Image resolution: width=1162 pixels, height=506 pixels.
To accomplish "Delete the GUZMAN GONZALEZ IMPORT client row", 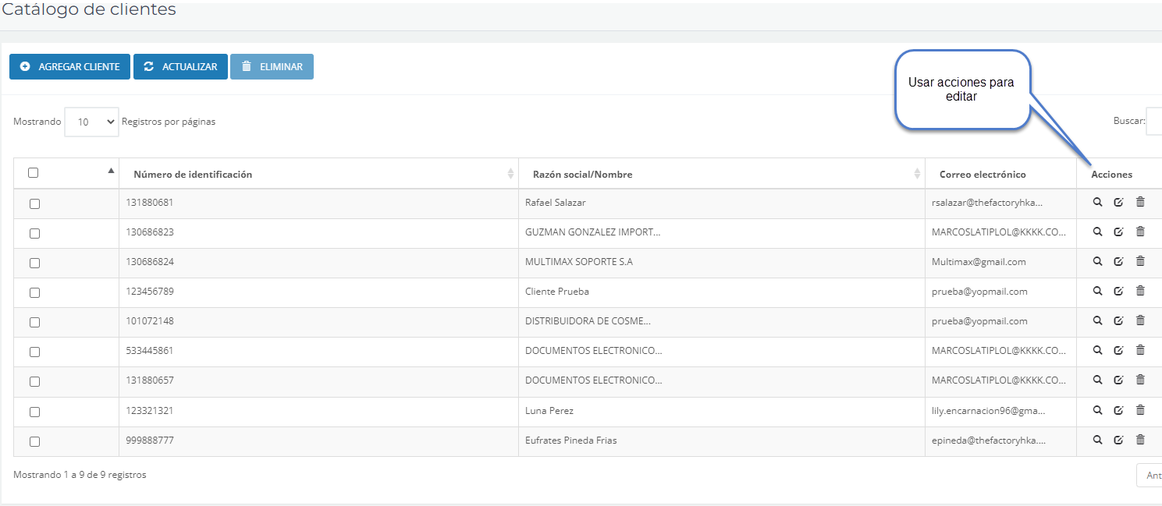I will click(x=1140, y=232).
